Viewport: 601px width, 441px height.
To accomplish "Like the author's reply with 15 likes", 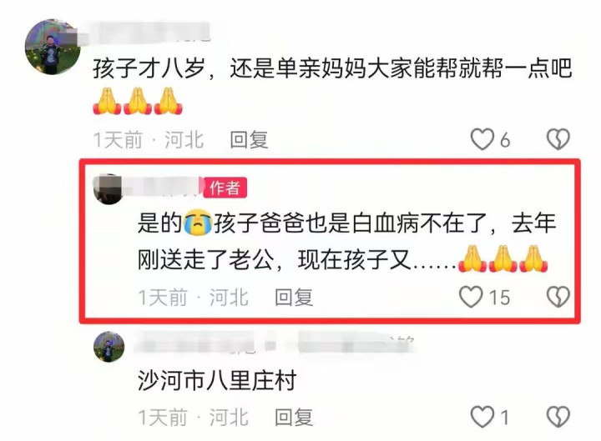I will click(471, 297).
